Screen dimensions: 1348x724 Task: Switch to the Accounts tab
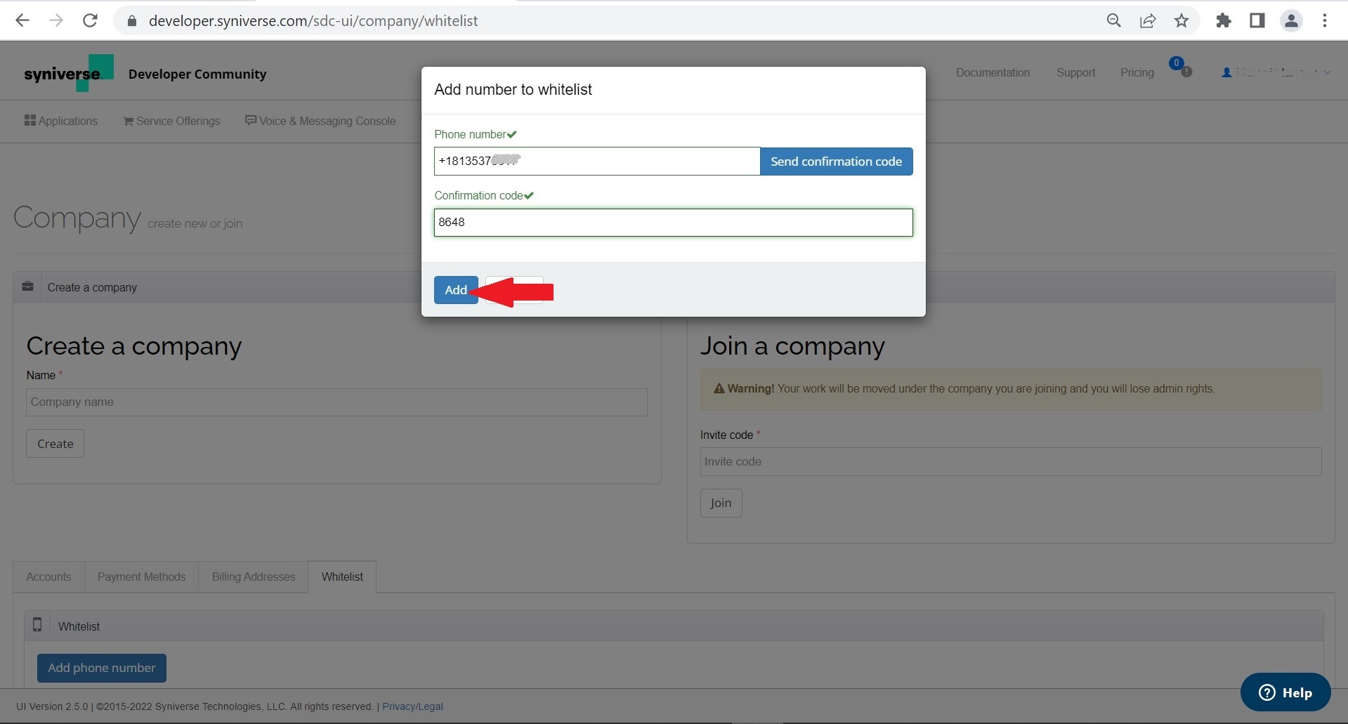click(x=48, y=577)
